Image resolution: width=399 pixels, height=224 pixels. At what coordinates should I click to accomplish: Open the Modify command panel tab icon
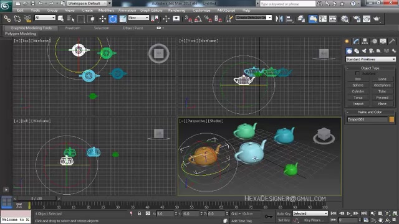coord(356,41)
